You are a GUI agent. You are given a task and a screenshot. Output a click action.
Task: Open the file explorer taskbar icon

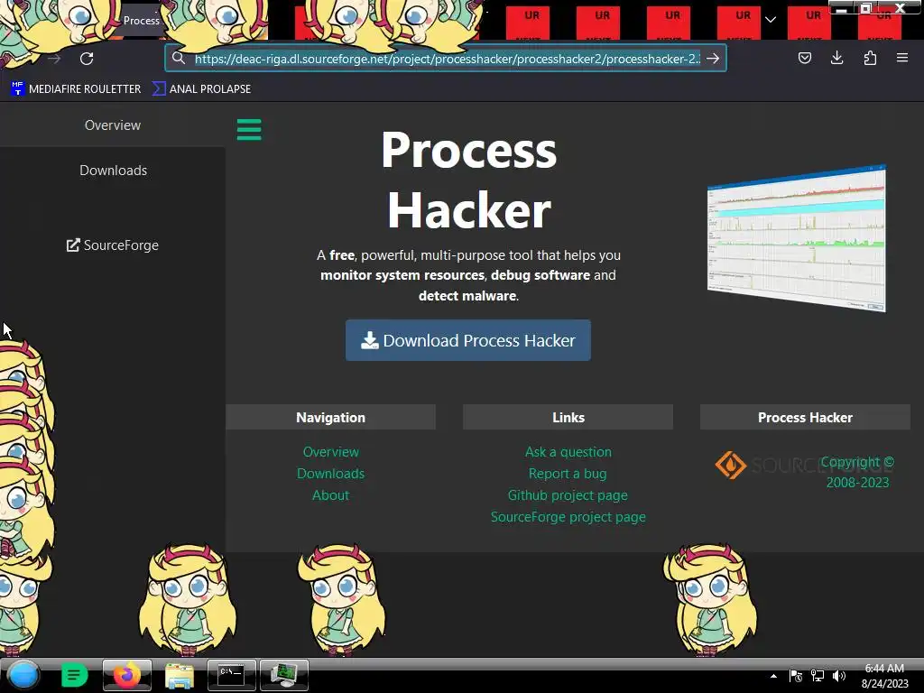(180, 675)
